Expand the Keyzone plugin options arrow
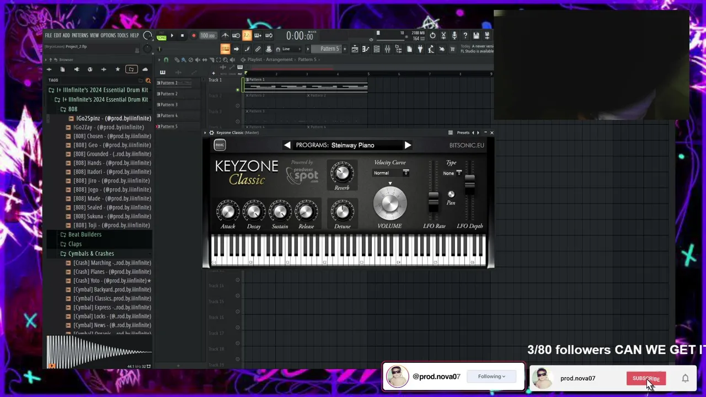Image resolution: width=706 pixels, height=397 pixels. (x=205, y=133)
